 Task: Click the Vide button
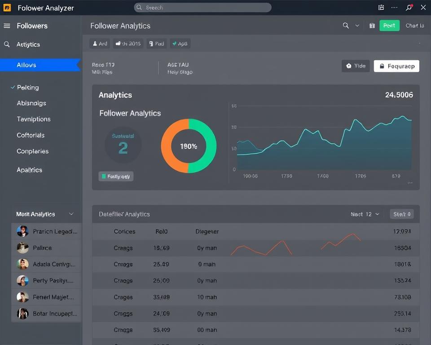point(356,66)
